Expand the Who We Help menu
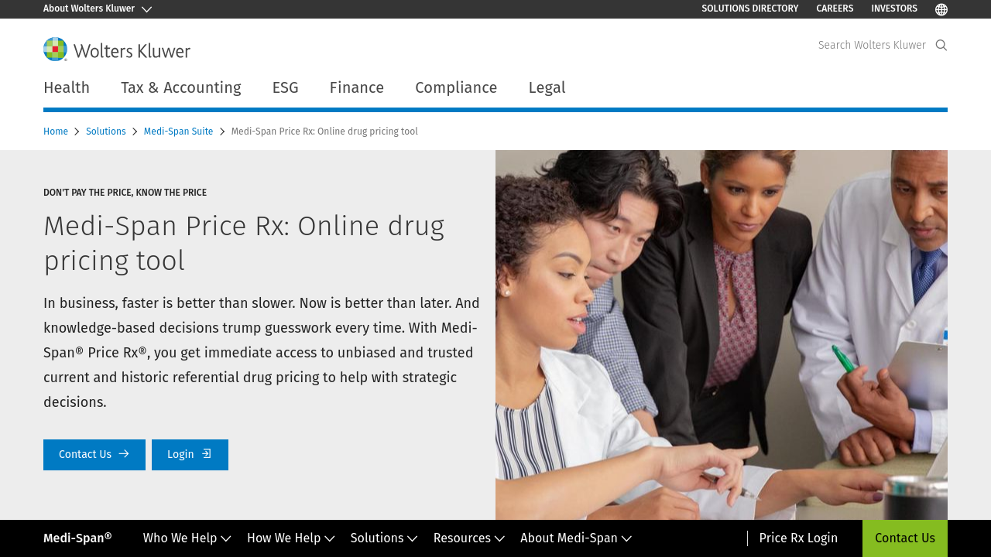Viewport: 991px width, 557px height. coord(187,538)
